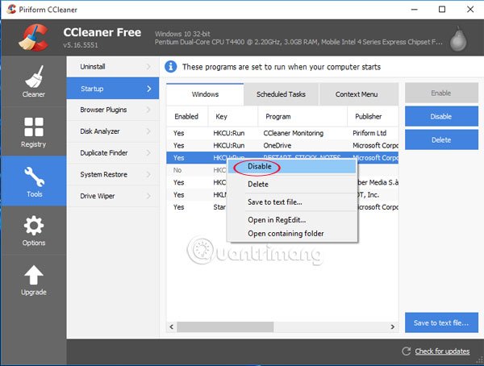The image size is (484, 366).
Task: Click the chevron next to Startup
Action: tap(149, 89)
